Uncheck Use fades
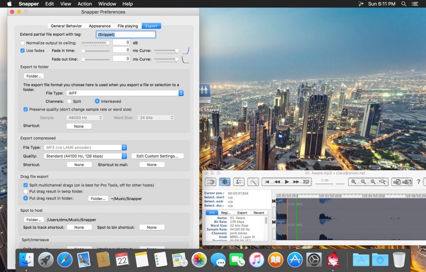The image size is (426, 272). coord(22,50)
